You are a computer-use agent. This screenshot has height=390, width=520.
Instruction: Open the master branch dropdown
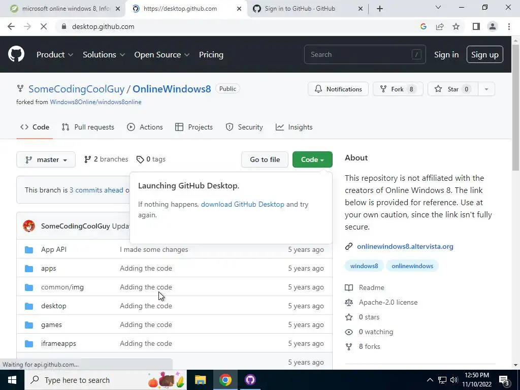coord(46,159)
